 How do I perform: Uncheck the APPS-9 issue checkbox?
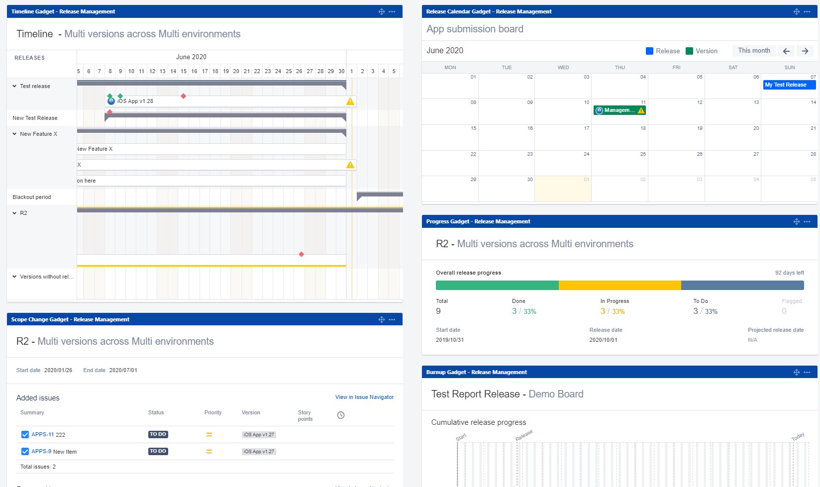[x=25, y=452]
